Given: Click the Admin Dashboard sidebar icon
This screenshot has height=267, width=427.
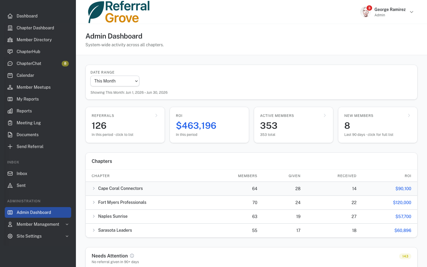Looking at the screenshot, I should coord(10,212).
